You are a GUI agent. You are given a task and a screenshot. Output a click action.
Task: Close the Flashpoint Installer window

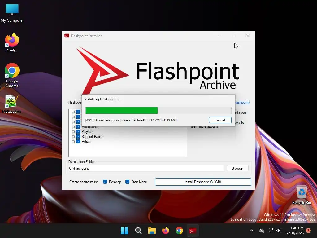tap(248, 36)
